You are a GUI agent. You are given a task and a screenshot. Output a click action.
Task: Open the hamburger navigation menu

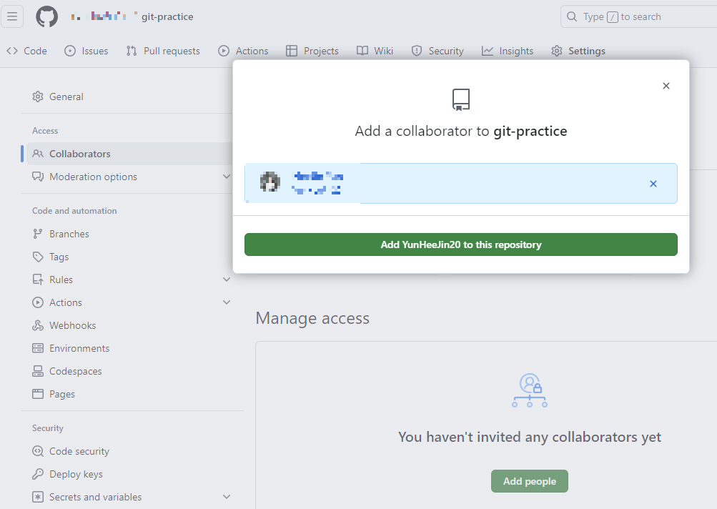[x=12, y=17]
